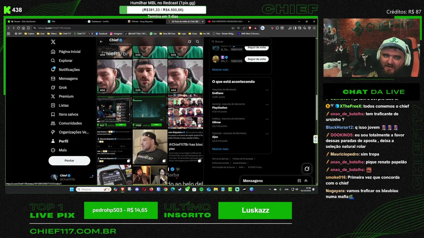Open the Instagram bookmark
Screen dimensions: 424x238
click(116, 33)
